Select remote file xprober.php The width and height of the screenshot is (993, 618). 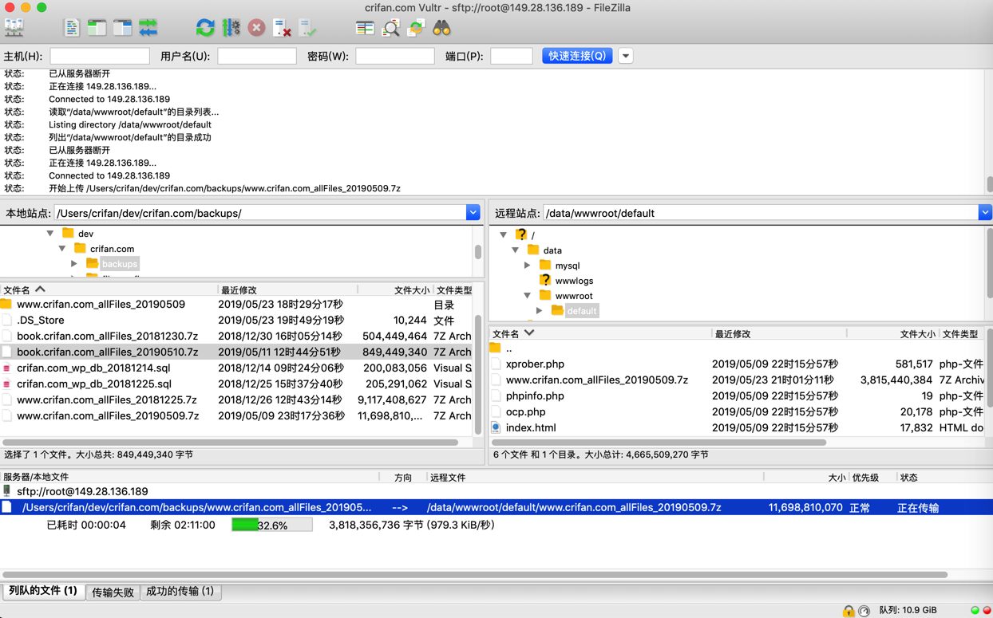[737, 364]
